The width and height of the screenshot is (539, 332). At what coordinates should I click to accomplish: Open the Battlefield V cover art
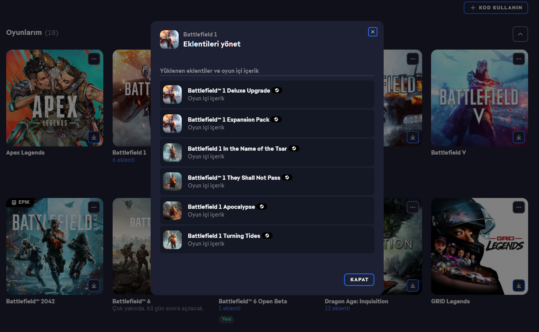[x=480, y=98]
